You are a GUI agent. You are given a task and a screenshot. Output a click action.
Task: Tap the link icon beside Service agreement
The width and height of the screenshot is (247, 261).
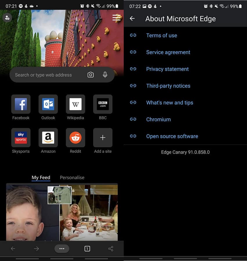tap(133, 52)
